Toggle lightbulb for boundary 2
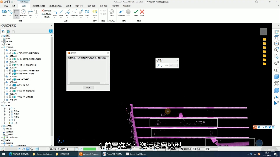The image size is (280, 157). point(10,120)
